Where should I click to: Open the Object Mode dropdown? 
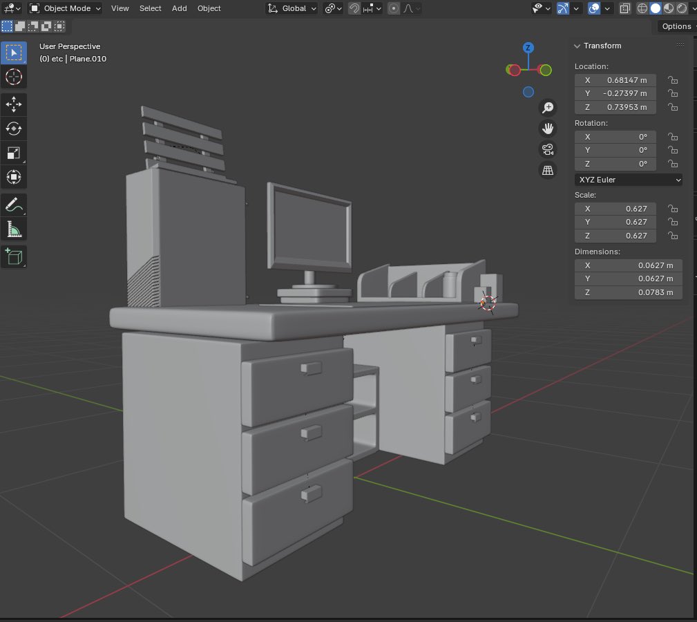coord(65,8)
